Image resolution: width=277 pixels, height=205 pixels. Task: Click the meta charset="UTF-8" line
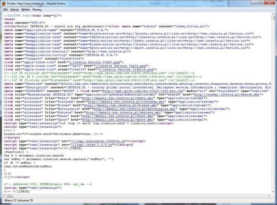click(24, 23)
